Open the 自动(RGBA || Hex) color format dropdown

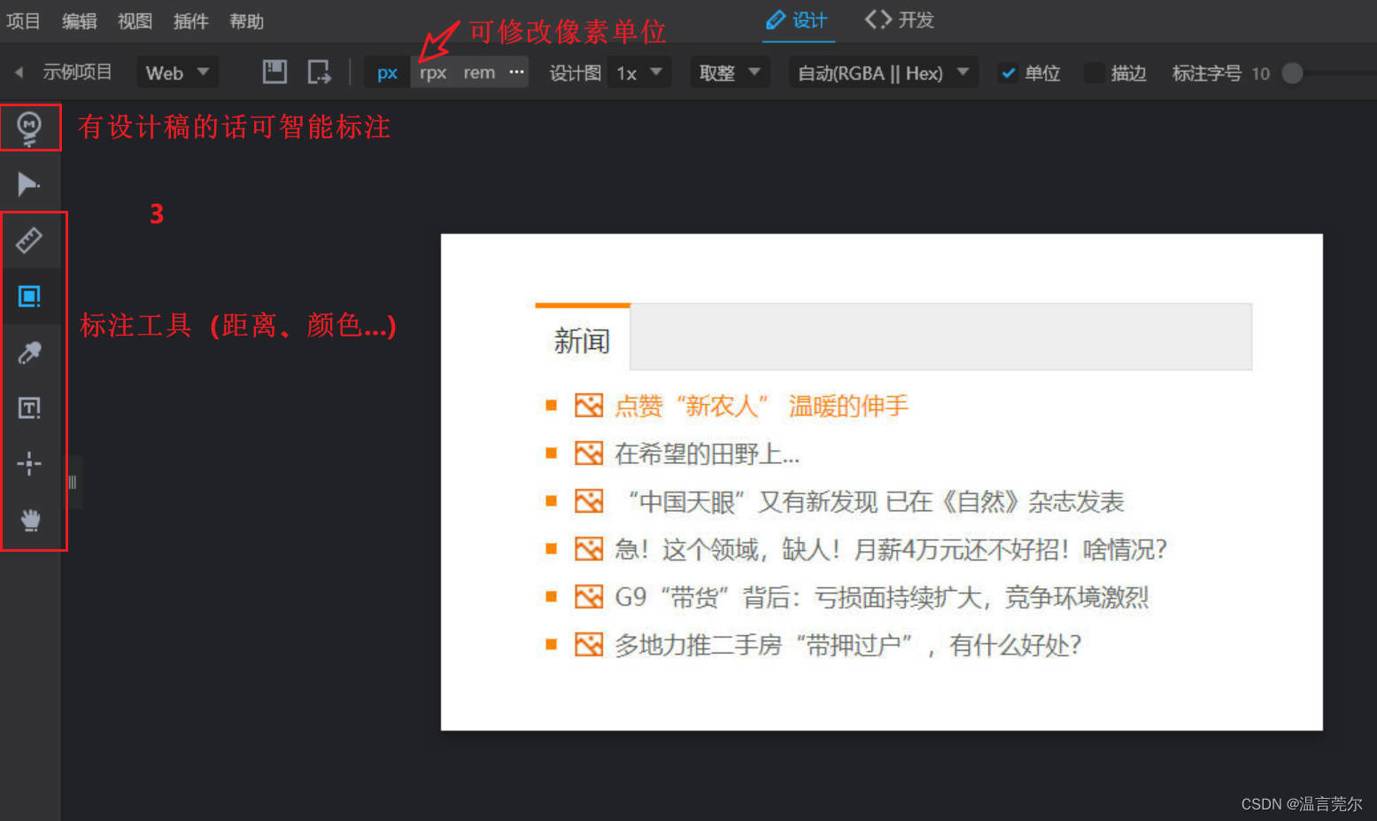tap(884, 73)
